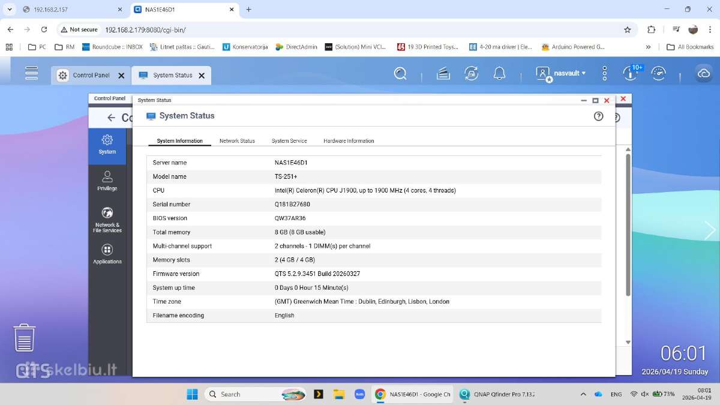Open the Konservatorija bookmark

pyautogui.click(x=245, y=47)
